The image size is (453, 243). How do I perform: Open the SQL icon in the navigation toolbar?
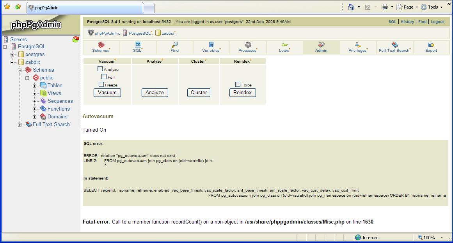[138, 45]
